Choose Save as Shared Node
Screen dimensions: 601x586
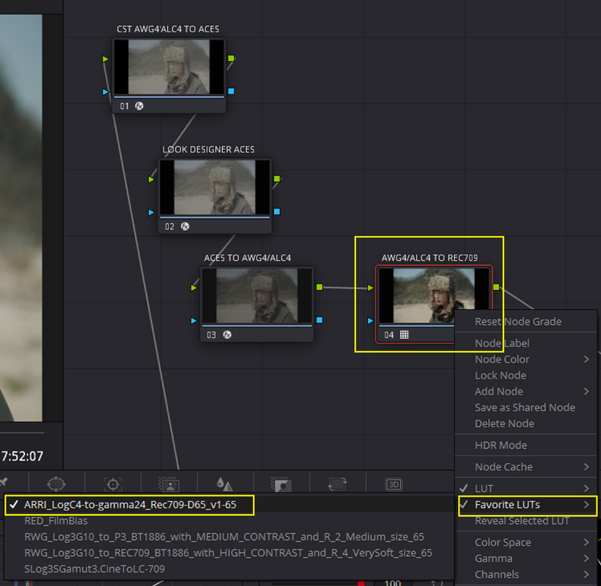[526, 407]
